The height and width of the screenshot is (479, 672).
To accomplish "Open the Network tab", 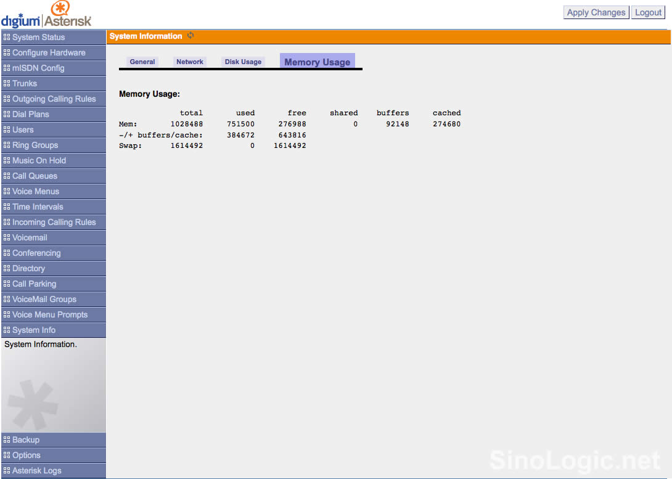I will point(190,62).
